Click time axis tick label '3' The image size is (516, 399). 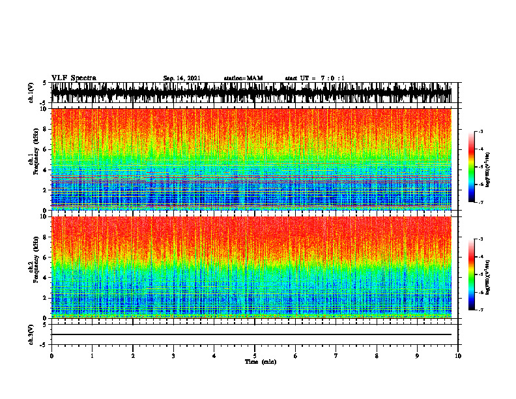[x=173, y=356]
